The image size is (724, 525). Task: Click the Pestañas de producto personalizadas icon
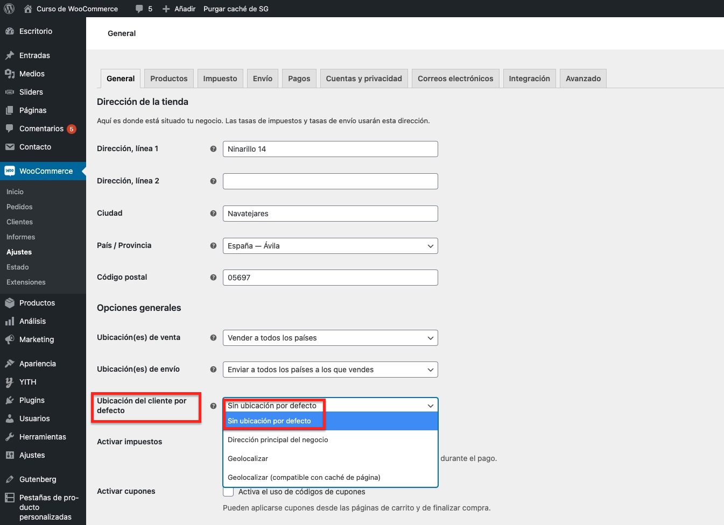coord(10,498)
